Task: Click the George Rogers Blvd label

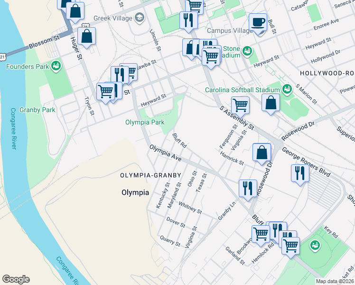Action: [x=306, y=162]
